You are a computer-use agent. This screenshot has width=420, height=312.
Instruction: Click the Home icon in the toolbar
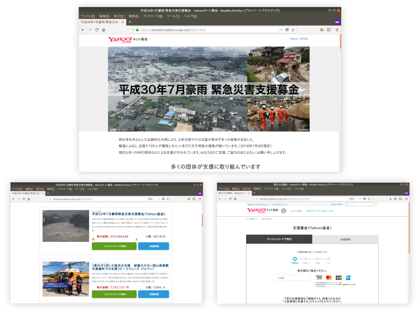coord(104,30)
